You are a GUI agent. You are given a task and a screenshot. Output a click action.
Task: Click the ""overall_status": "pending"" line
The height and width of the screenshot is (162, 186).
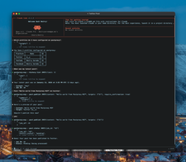(x=32, y=134)
